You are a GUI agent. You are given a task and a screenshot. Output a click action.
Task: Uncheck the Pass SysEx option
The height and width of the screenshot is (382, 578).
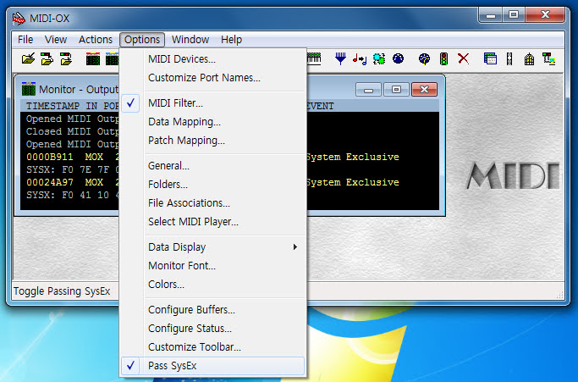click(x=212, y=366)
